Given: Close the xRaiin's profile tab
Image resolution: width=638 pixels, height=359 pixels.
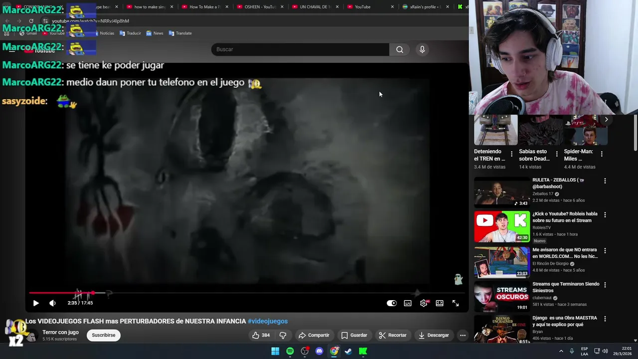Looking at the screenshot, I should click(447, 7).
